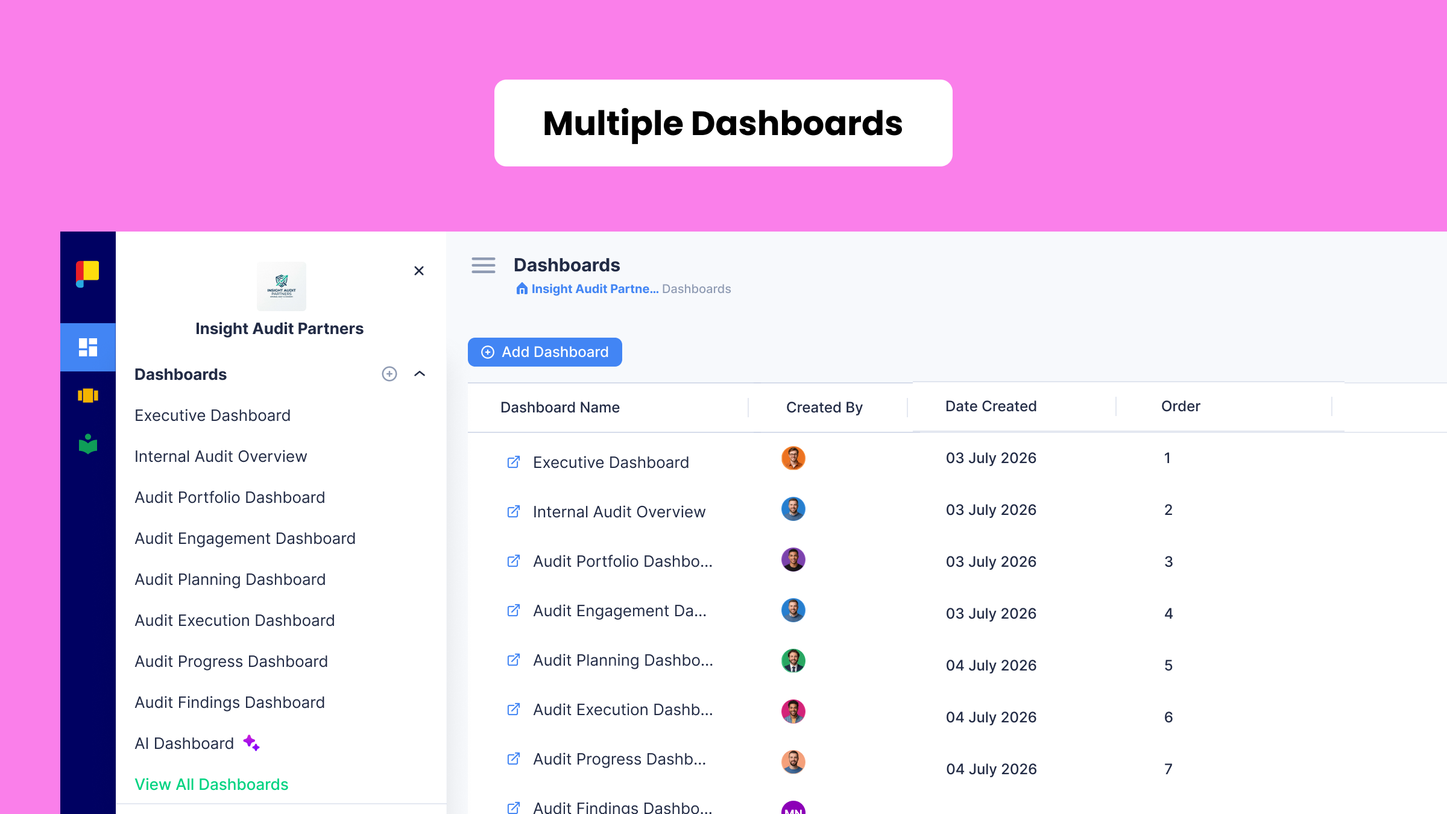This screenshot has width=1447, height=814.
Task: Click the Insight Audit Partners logo thumbnail
Action: click(x=282, y=286)
